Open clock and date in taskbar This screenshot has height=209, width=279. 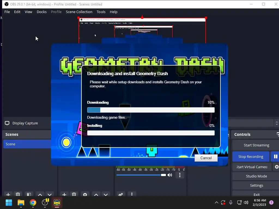(x=259, y=202)
